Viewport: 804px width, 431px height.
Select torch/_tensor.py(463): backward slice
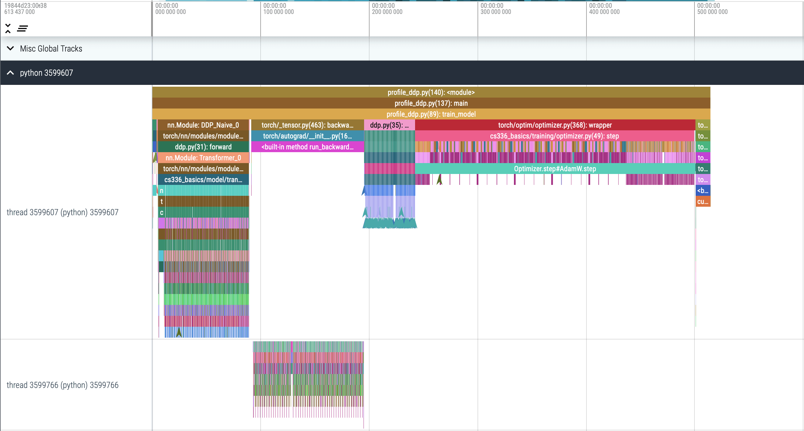click(x=307, y=125)
